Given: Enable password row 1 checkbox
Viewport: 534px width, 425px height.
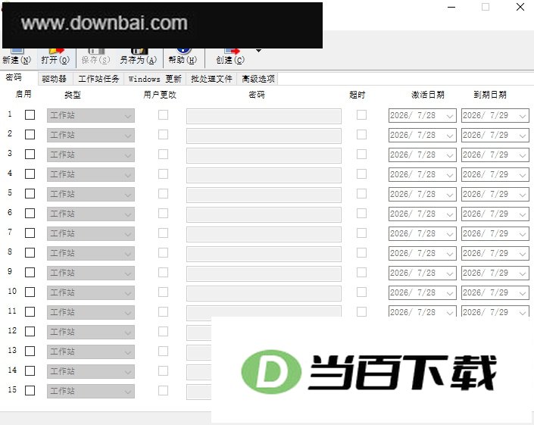Looking at the screenshot, I should [x=30, y=114].
